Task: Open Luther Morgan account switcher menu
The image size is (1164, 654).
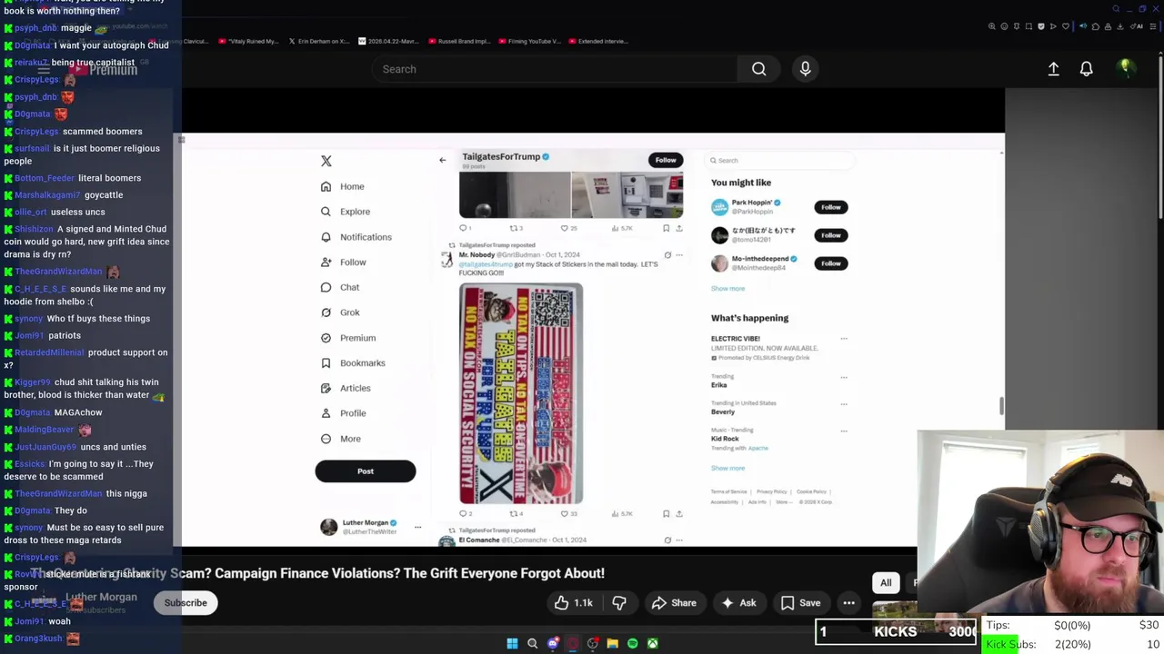Action: pyautogui.click(x=417, y=527)
